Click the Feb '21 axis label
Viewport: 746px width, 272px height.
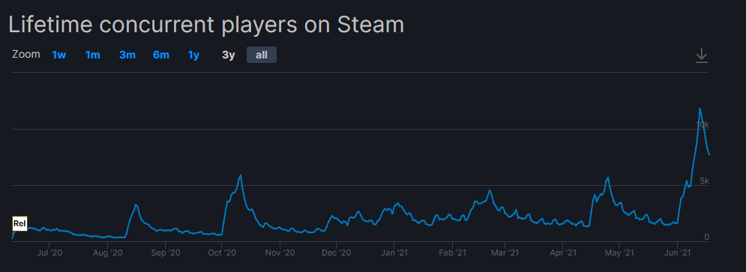pos(452,253)
